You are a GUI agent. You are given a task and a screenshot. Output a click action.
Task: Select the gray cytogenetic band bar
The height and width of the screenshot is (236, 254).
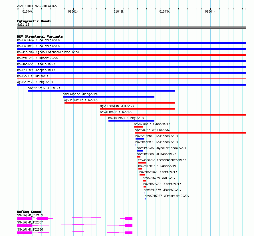131,28
